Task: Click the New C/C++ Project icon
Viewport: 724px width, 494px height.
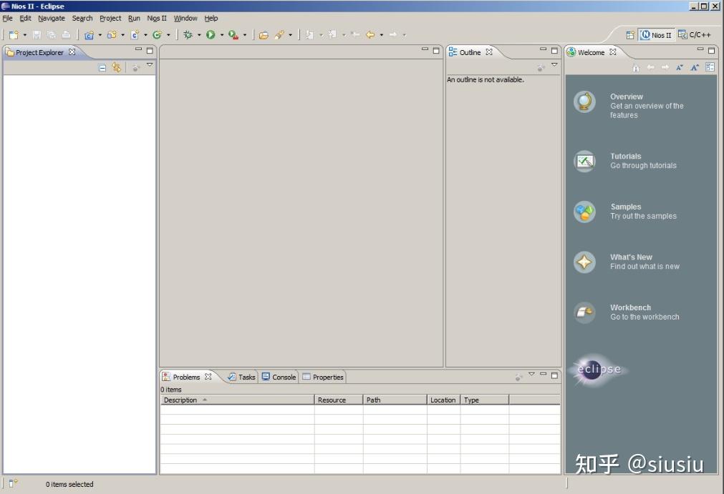Action: tap(89, 34)
